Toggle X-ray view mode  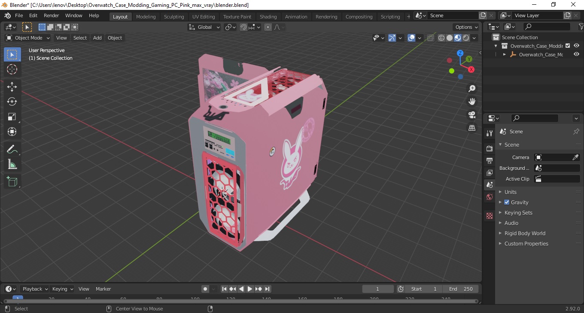(431, 38)
